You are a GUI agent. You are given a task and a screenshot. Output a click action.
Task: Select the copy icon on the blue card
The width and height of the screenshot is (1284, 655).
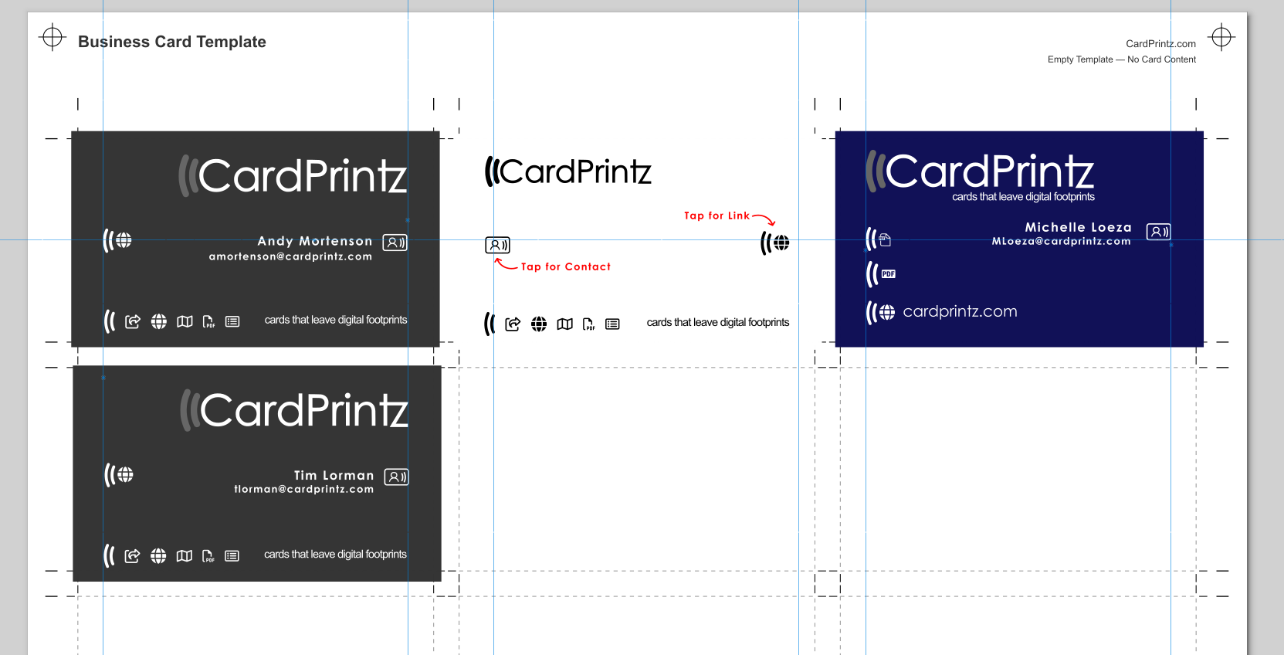(x=885, y=239)
